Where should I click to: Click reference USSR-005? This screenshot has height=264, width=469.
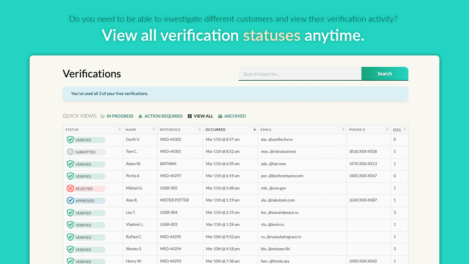(x=169, y=188)
